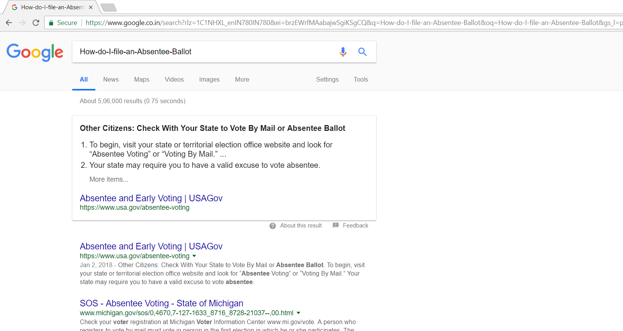Click the michigan.gov result URL text
This screenshot has width=623, height=331.
[x=187, y=313]
